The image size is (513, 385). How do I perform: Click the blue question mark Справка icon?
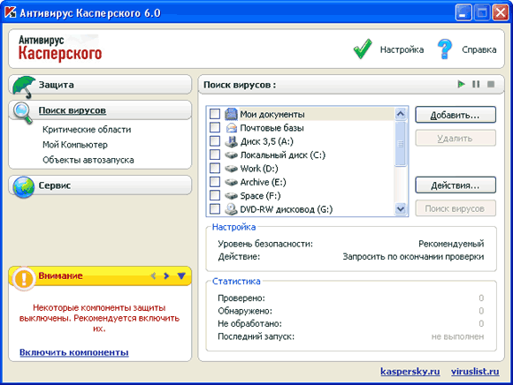[445, 49]
